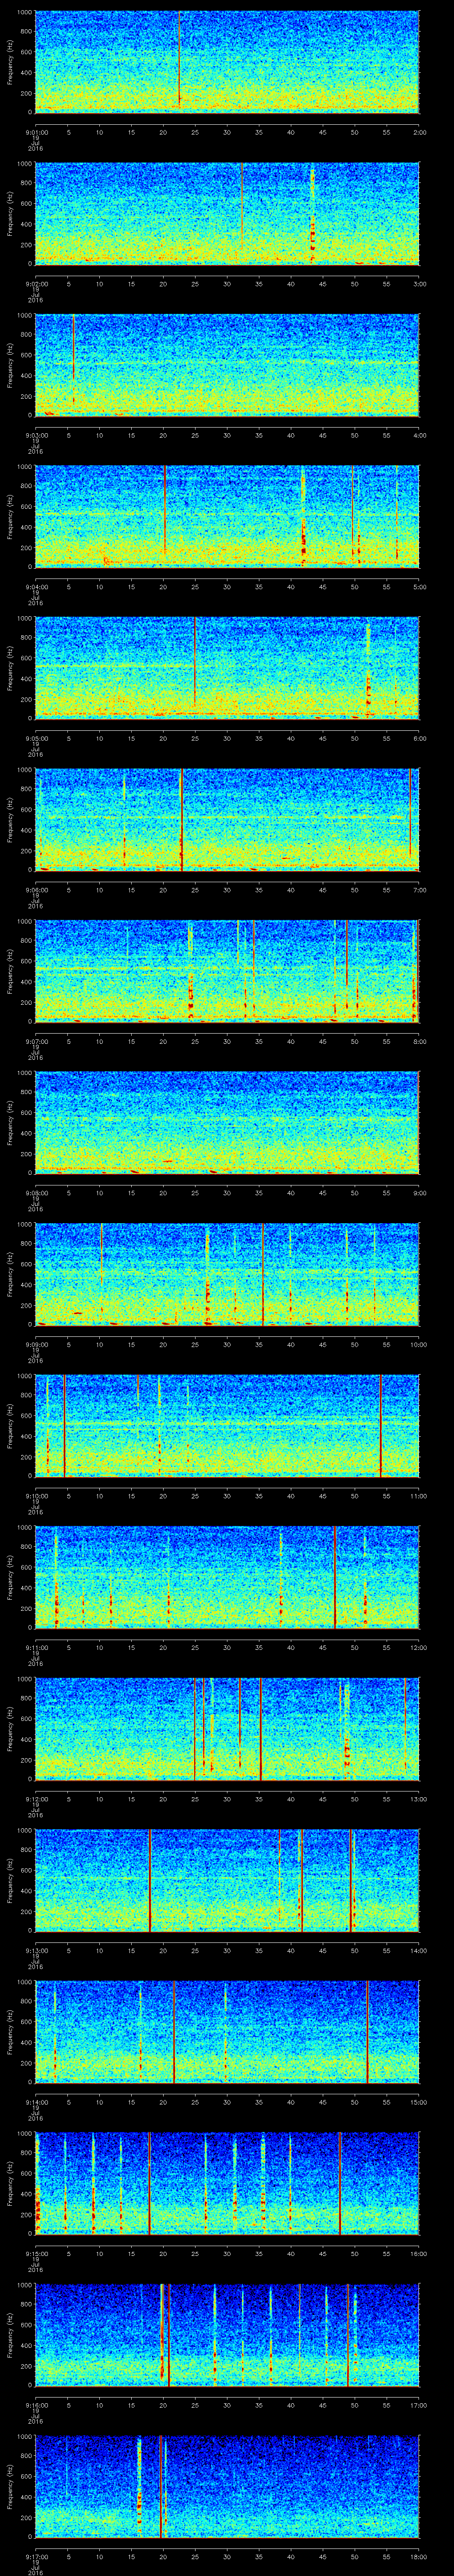Click the 2:00 end time label
Screen dimensions: 454x2576
click(420, 132)
